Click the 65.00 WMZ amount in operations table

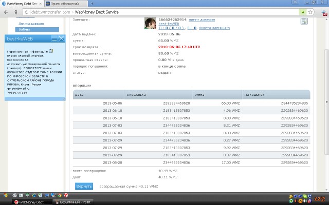coord(230,103)
